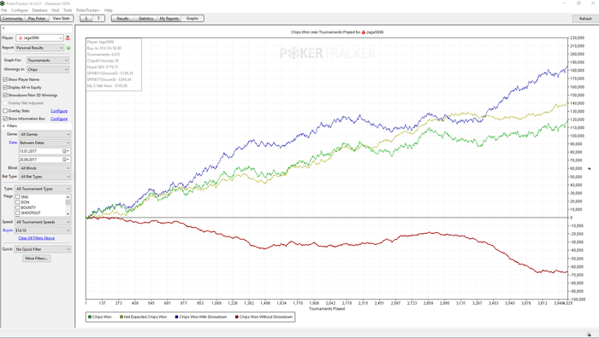The height and width of the screenshot is (338, 599).
Task: Open the Blind filter All Blinds dropdown
Action: click(x=45, y=168)
